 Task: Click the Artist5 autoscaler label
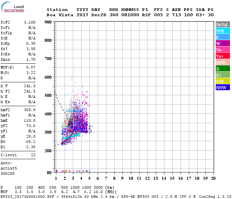[x=9, y=168]
